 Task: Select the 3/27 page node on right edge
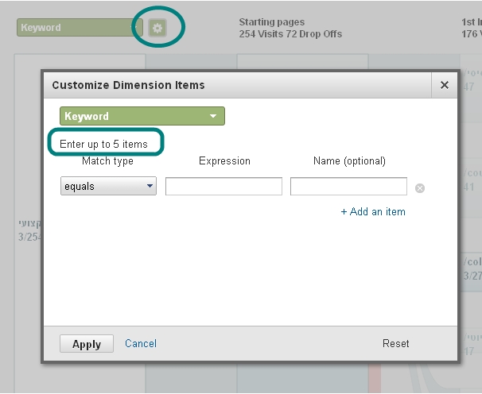point(471,268)
